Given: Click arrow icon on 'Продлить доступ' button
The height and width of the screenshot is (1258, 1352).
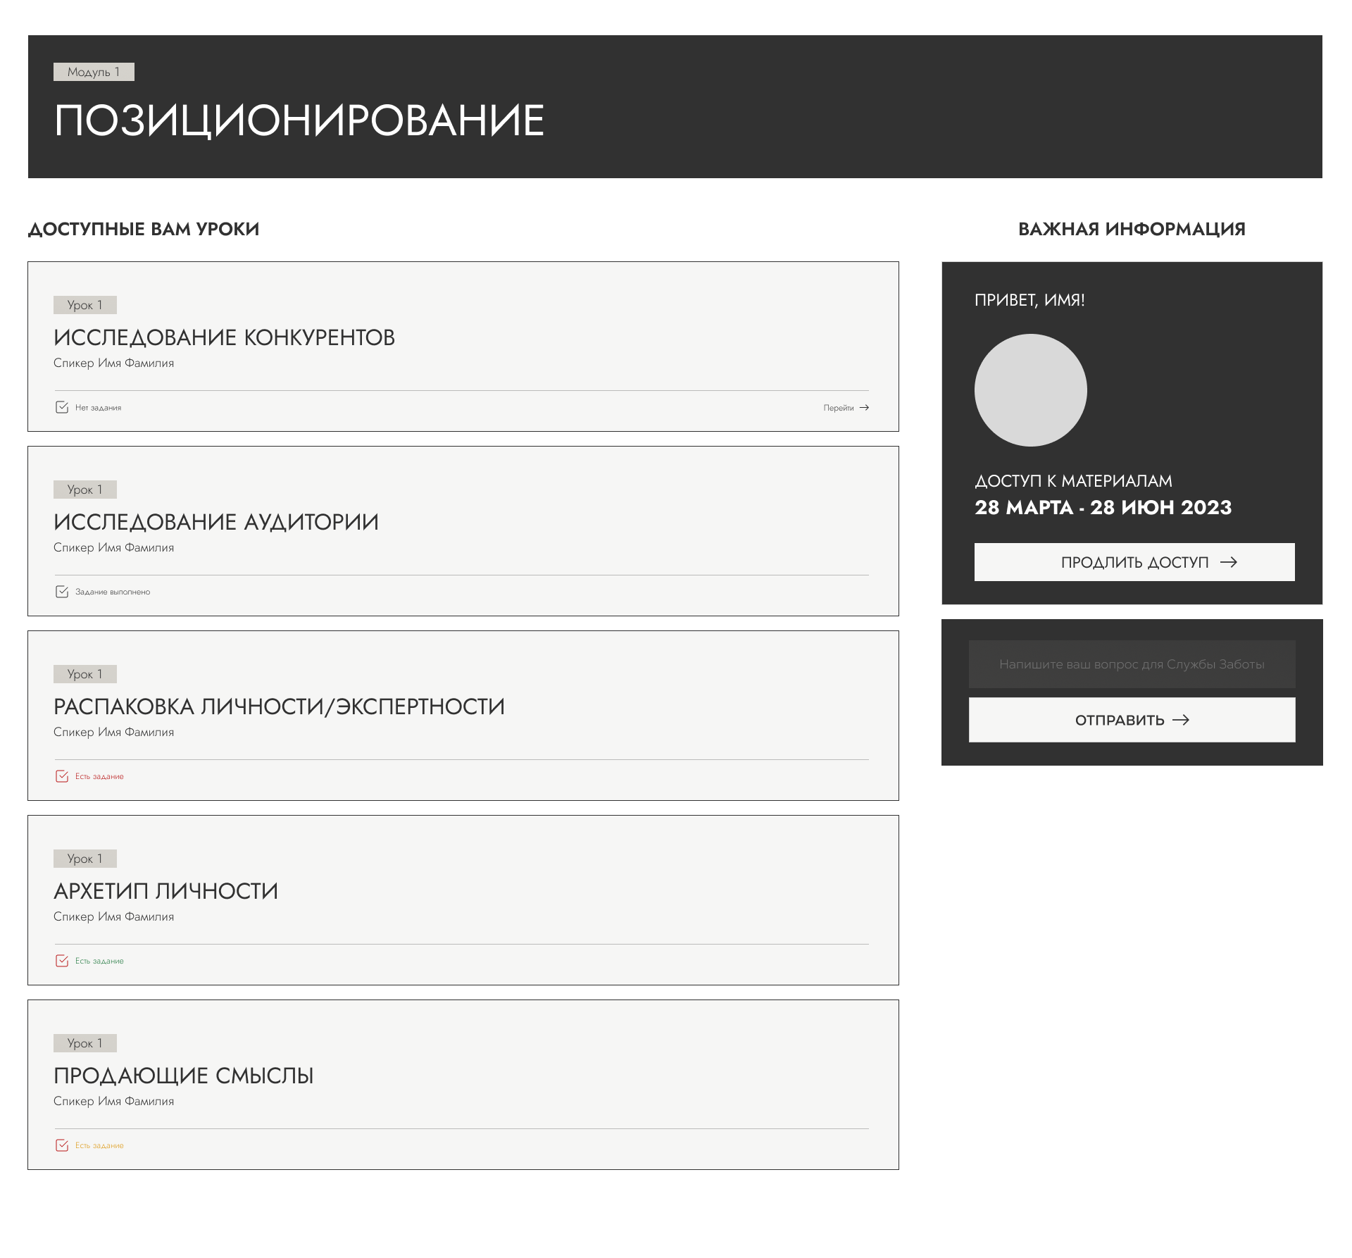Looking at the screenshot, I should (x=1229, y=562).
